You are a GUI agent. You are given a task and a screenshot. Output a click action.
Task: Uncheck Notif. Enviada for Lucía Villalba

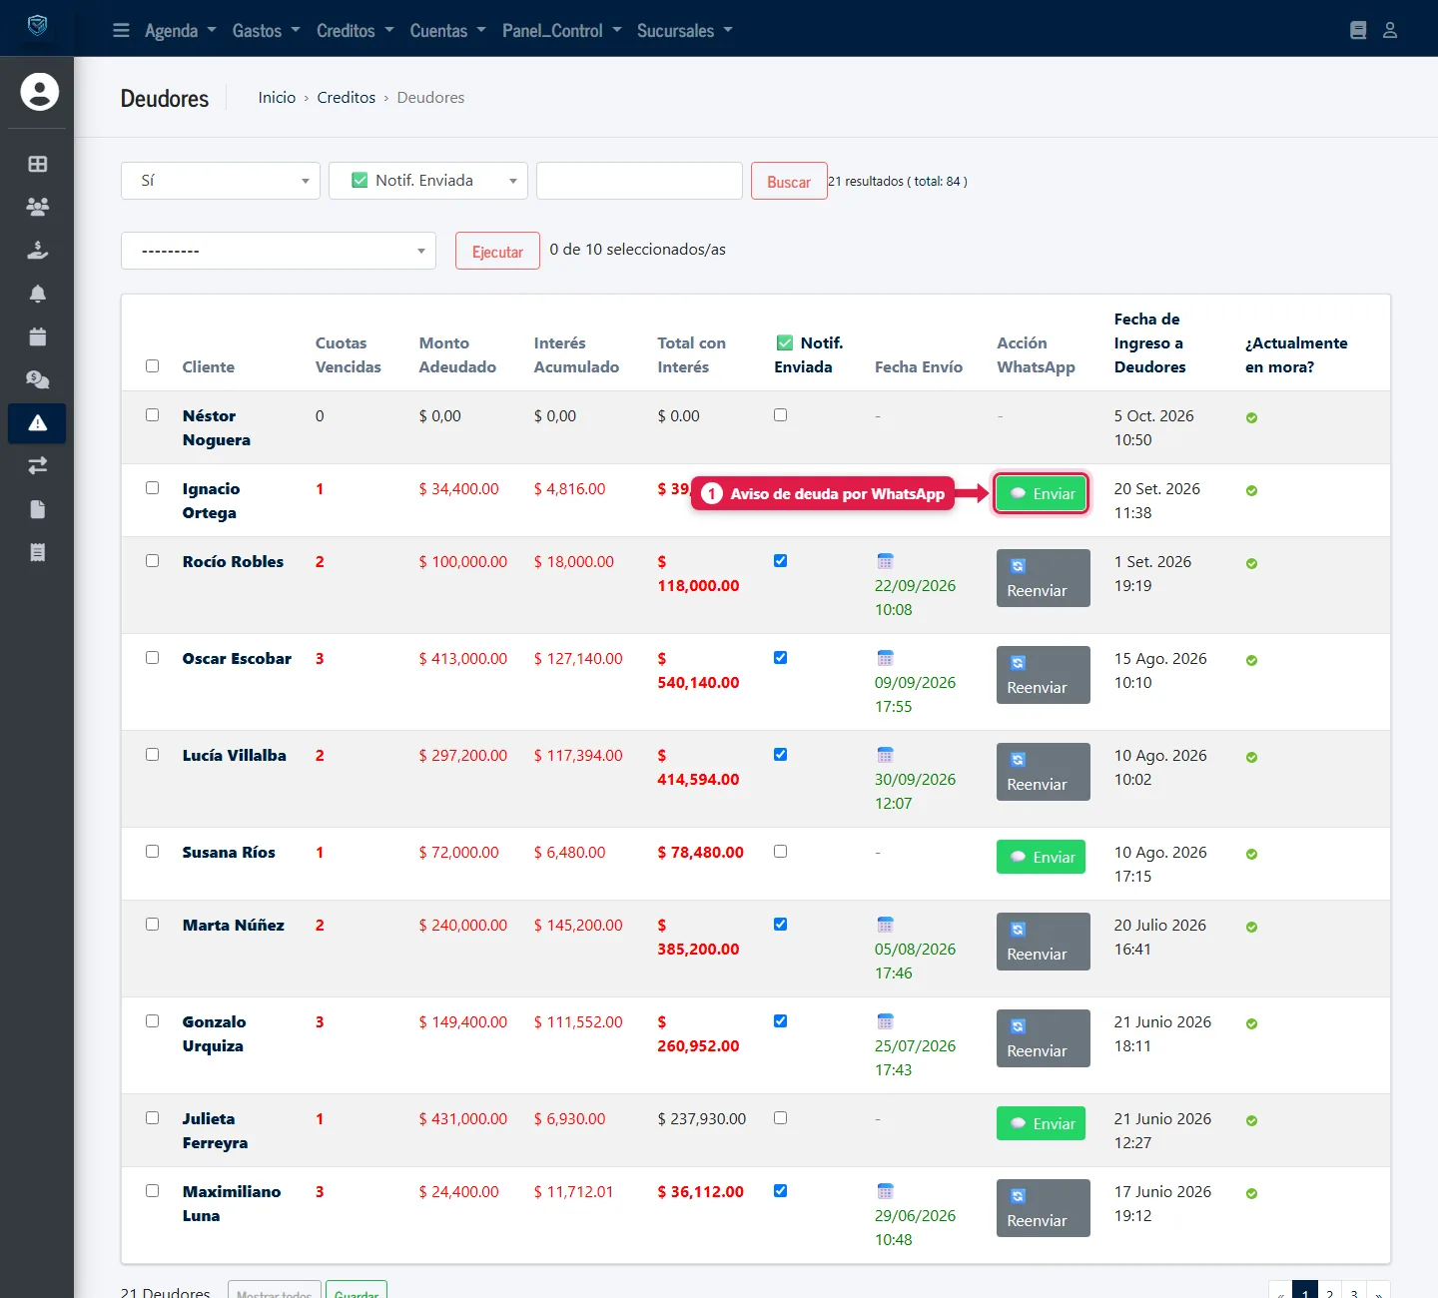click(780, 754)
